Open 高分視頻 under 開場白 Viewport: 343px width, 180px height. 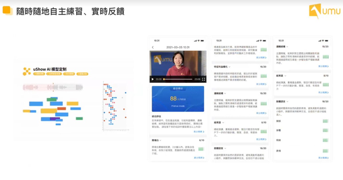tap(199, 157)
